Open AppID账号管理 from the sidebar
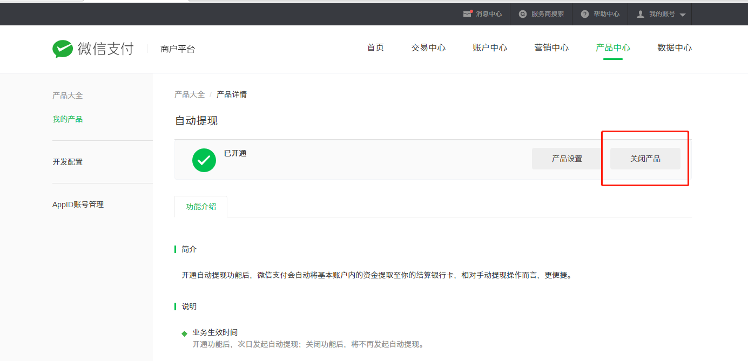 pos(78,205)
